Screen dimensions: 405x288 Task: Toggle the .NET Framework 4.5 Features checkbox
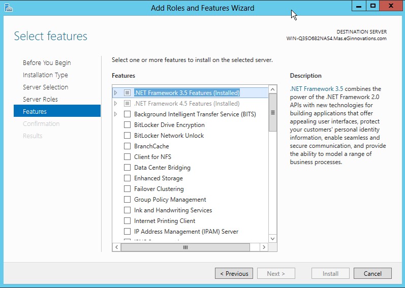[x=127, y=104]
